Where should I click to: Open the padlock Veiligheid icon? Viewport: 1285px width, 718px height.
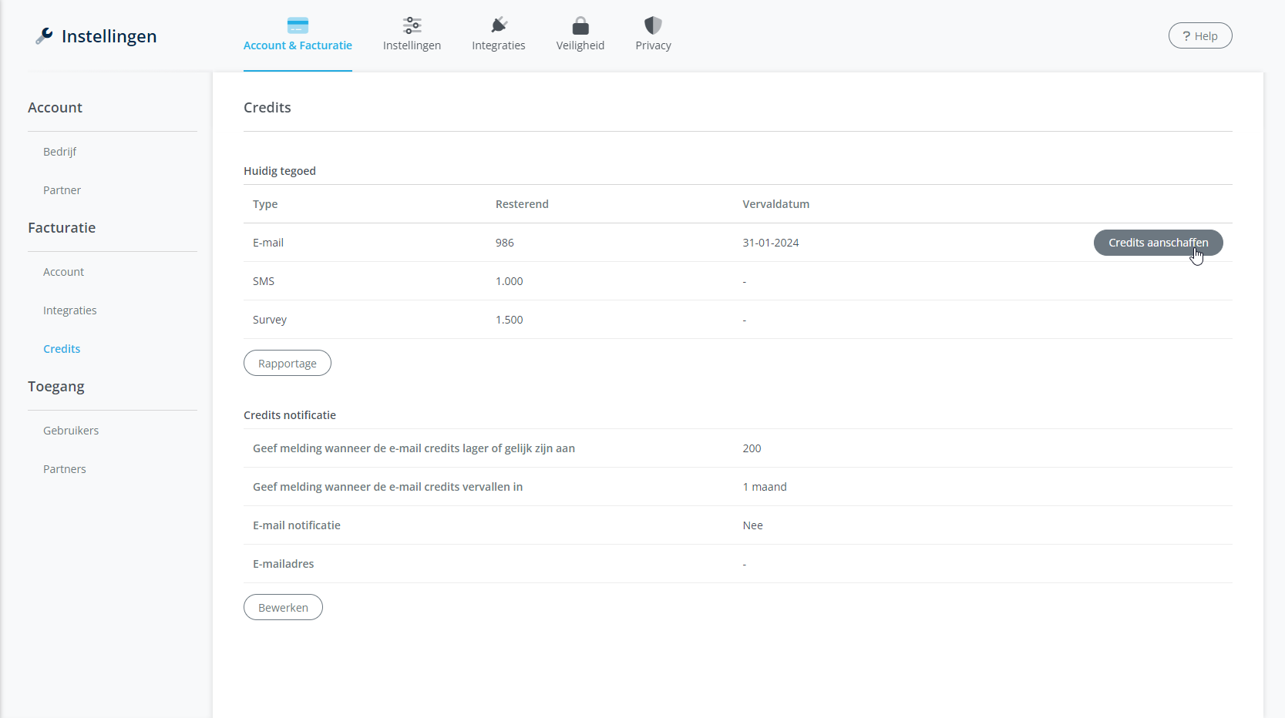click(x=580, y=25)
